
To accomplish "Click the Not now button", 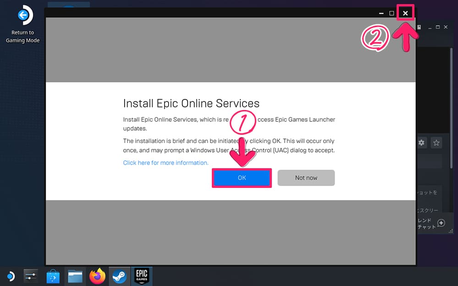I will pos(306,178).
